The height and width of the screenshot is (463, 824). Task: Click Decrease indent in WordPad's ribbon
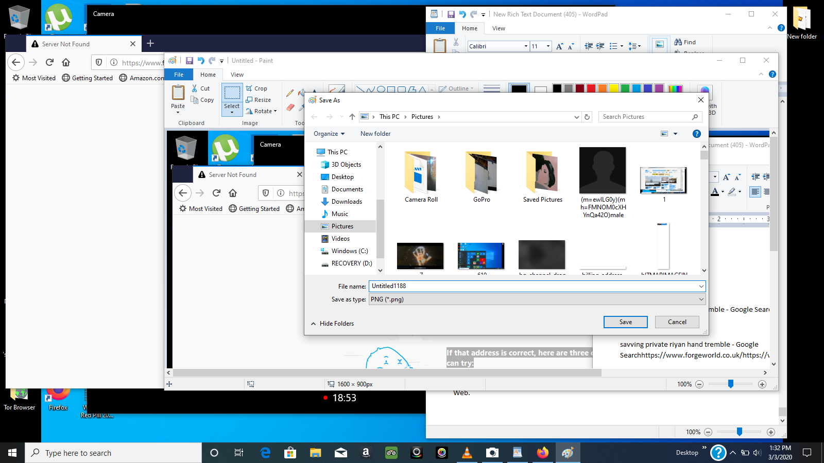[x=589, y=46]
